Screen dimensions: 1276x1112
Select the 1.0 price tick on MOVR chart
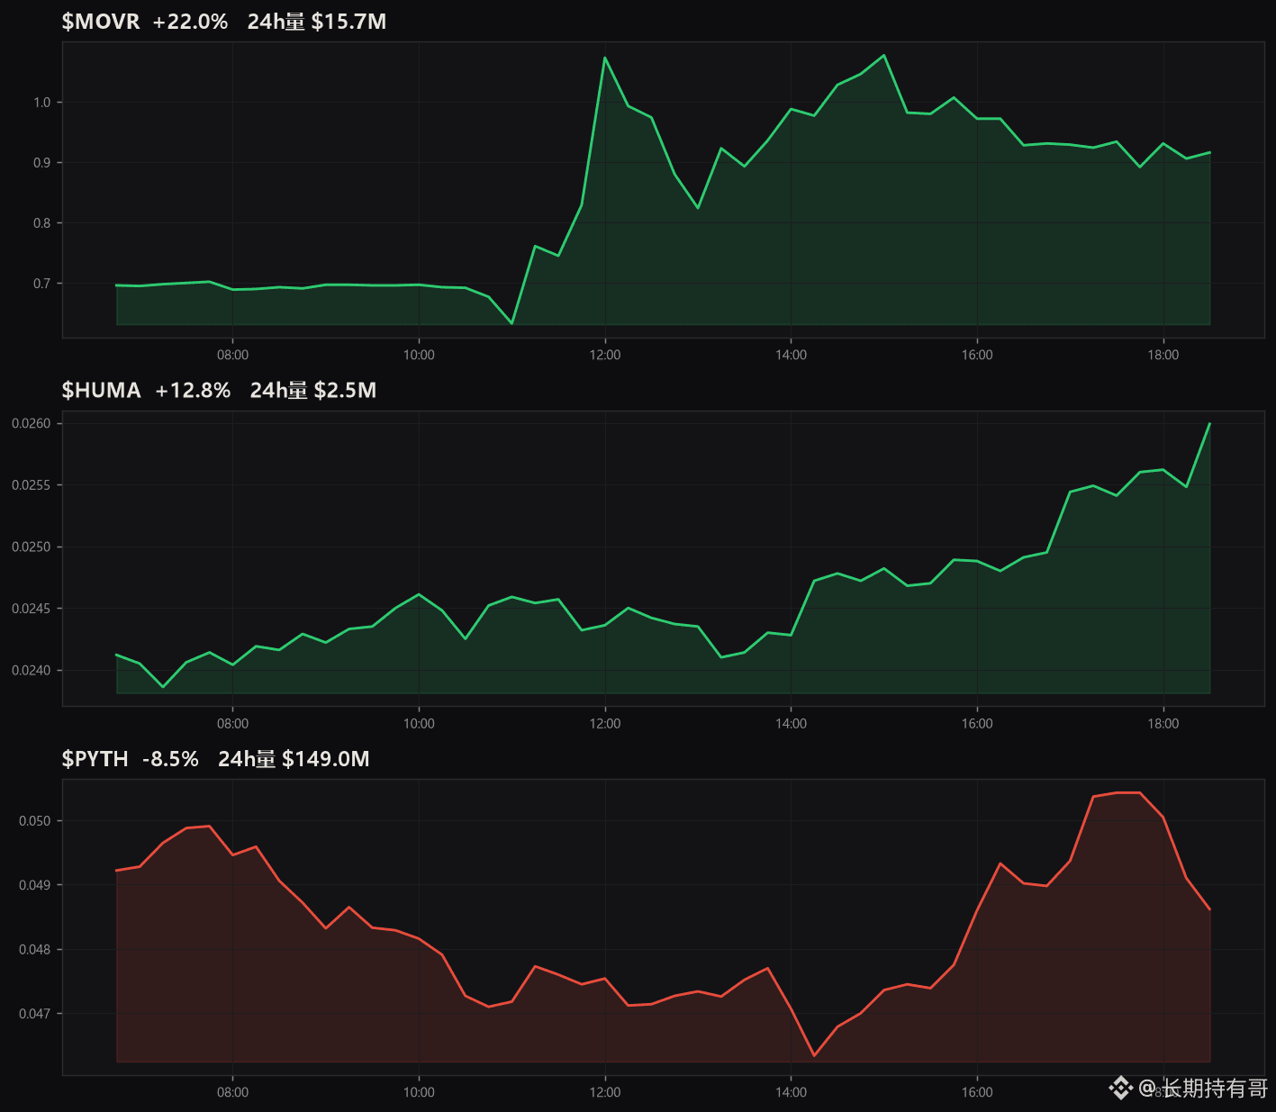pos(42,103)
